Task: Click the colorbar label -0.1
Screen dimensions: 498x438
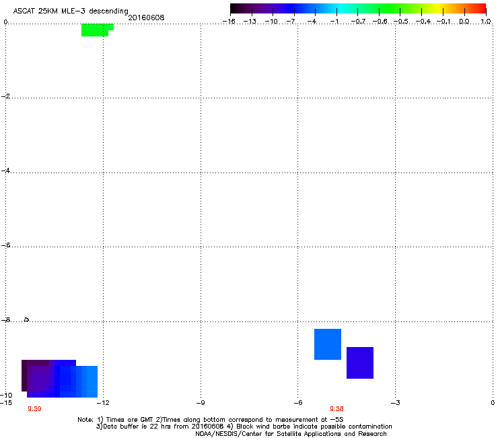Action: [443, 22]
